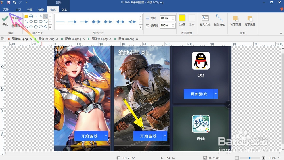
Task: Select the rectangle outline shape
Action: (36, 22)
